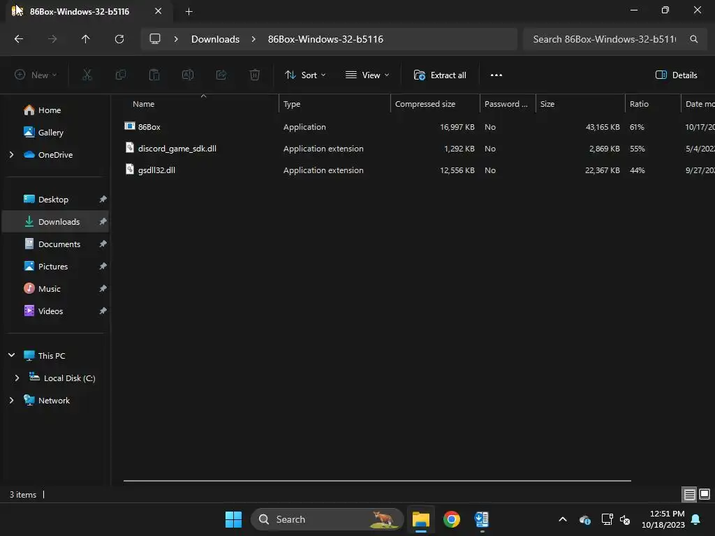Add a new tab with plus button
The width and height of the screenshot is (715, 536).
point(189,11)
